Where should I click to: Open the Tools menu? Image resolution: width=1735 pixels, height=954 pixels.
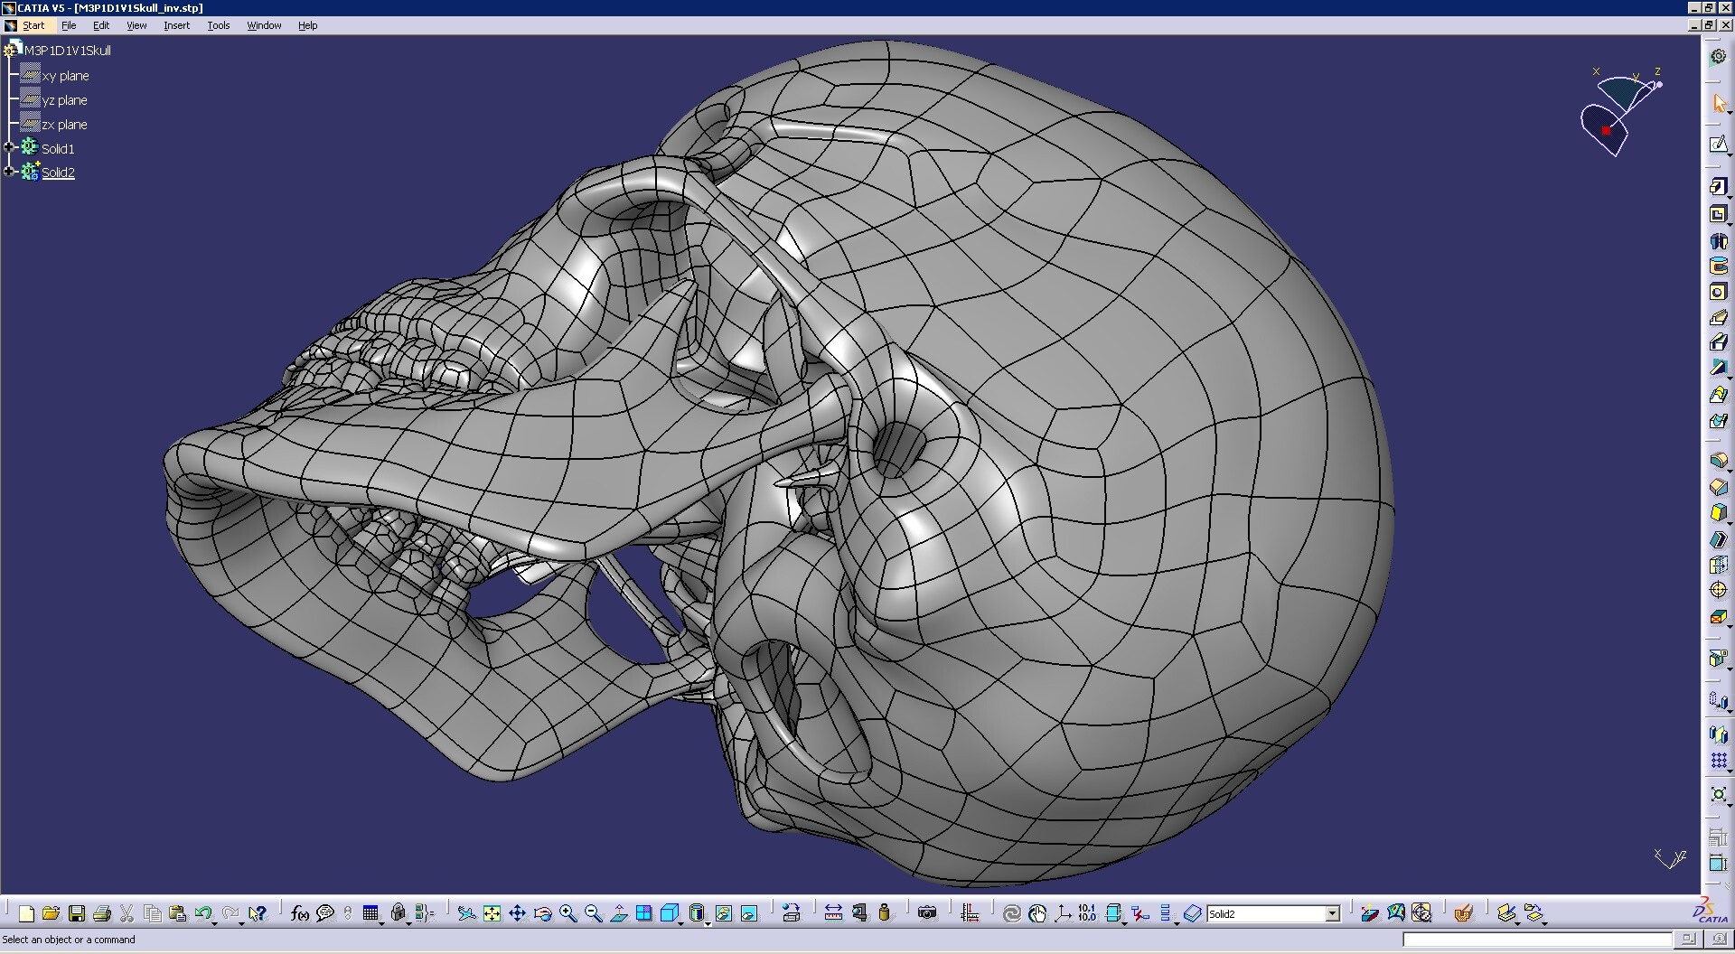pyautogui.click(x=218, y=25)
